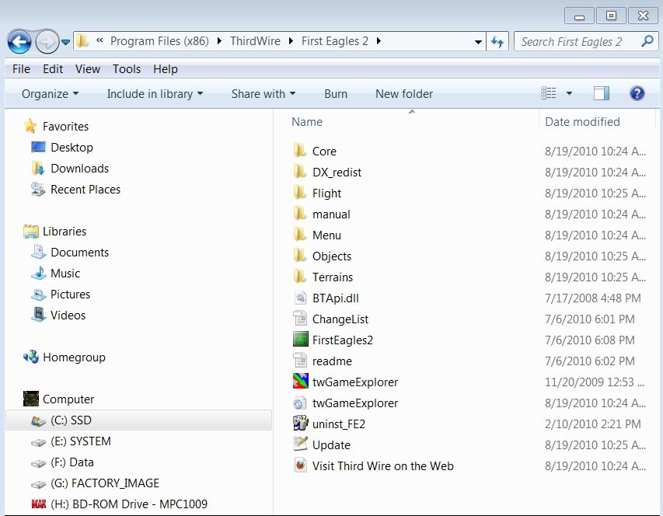Screen dimensions: 663x516
Task: Select readme file icon
Action: click(x=300, y=360)
